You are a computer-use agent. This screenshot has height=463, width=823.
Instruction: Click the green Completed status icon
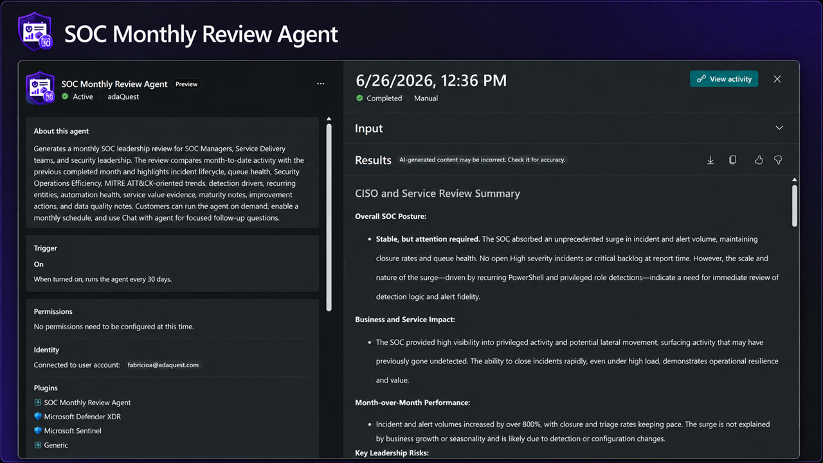(359, 98)
